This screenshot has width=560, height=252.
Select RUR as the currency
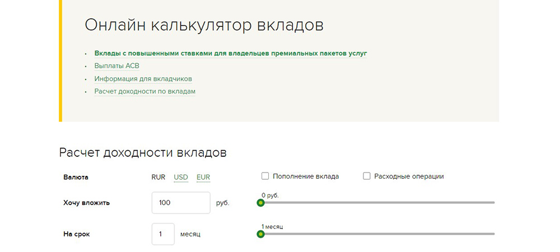(x=158, y=177)
